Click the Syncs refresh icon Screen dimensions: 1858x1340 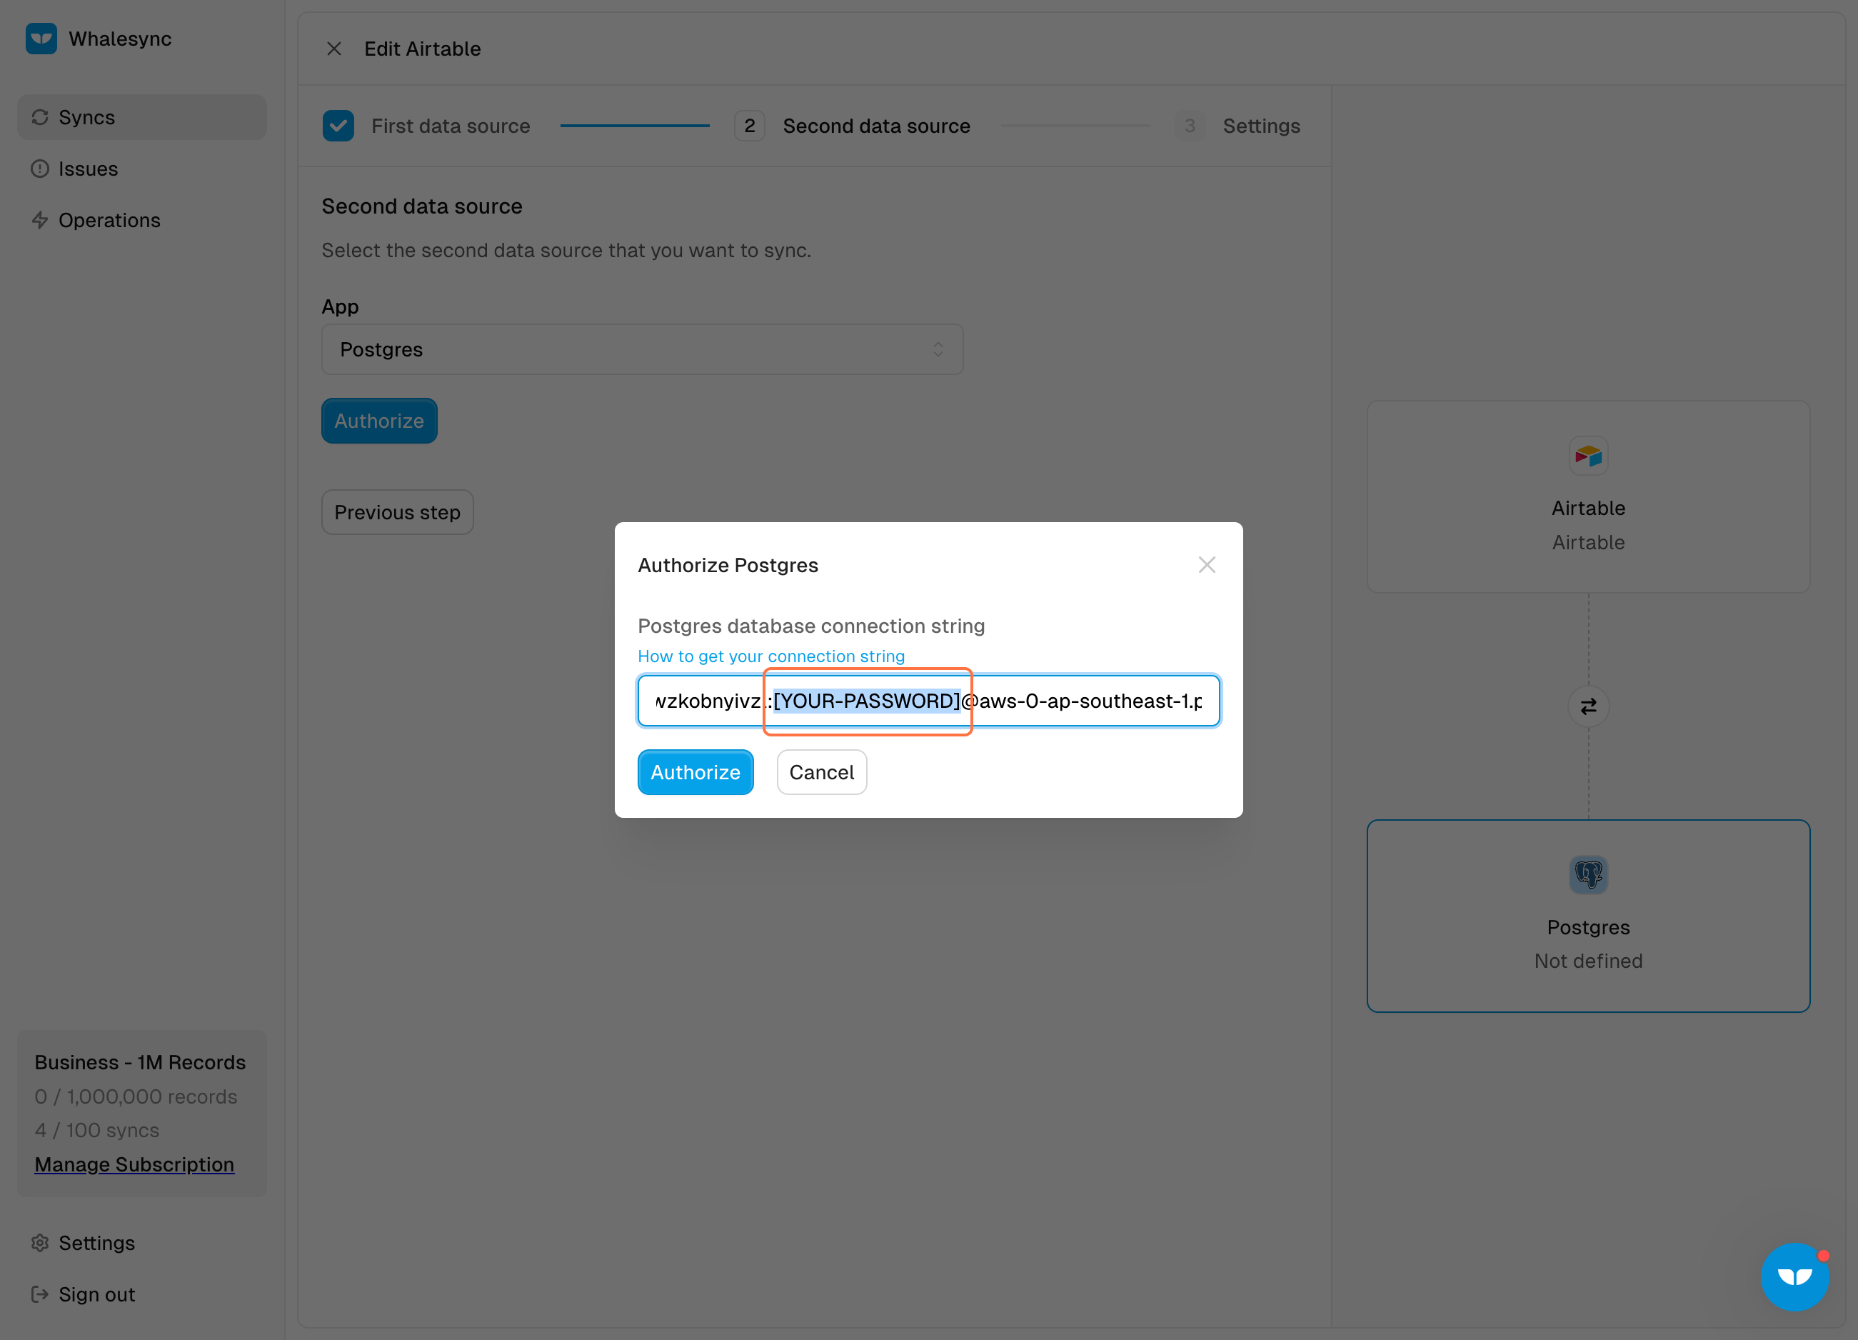[40, 117]
